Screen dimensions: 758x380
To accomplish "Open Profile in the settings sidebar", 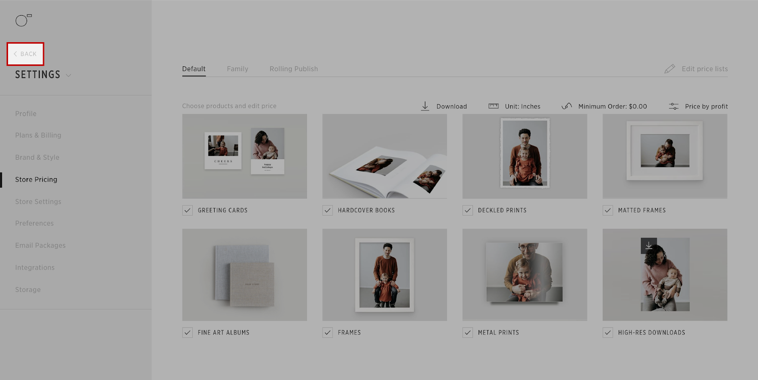I will tap(26, 114).
